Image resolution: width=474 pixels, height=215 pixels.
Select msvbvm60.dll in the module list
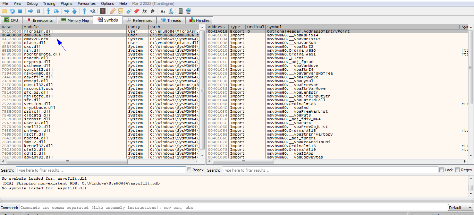coord(34,73)
